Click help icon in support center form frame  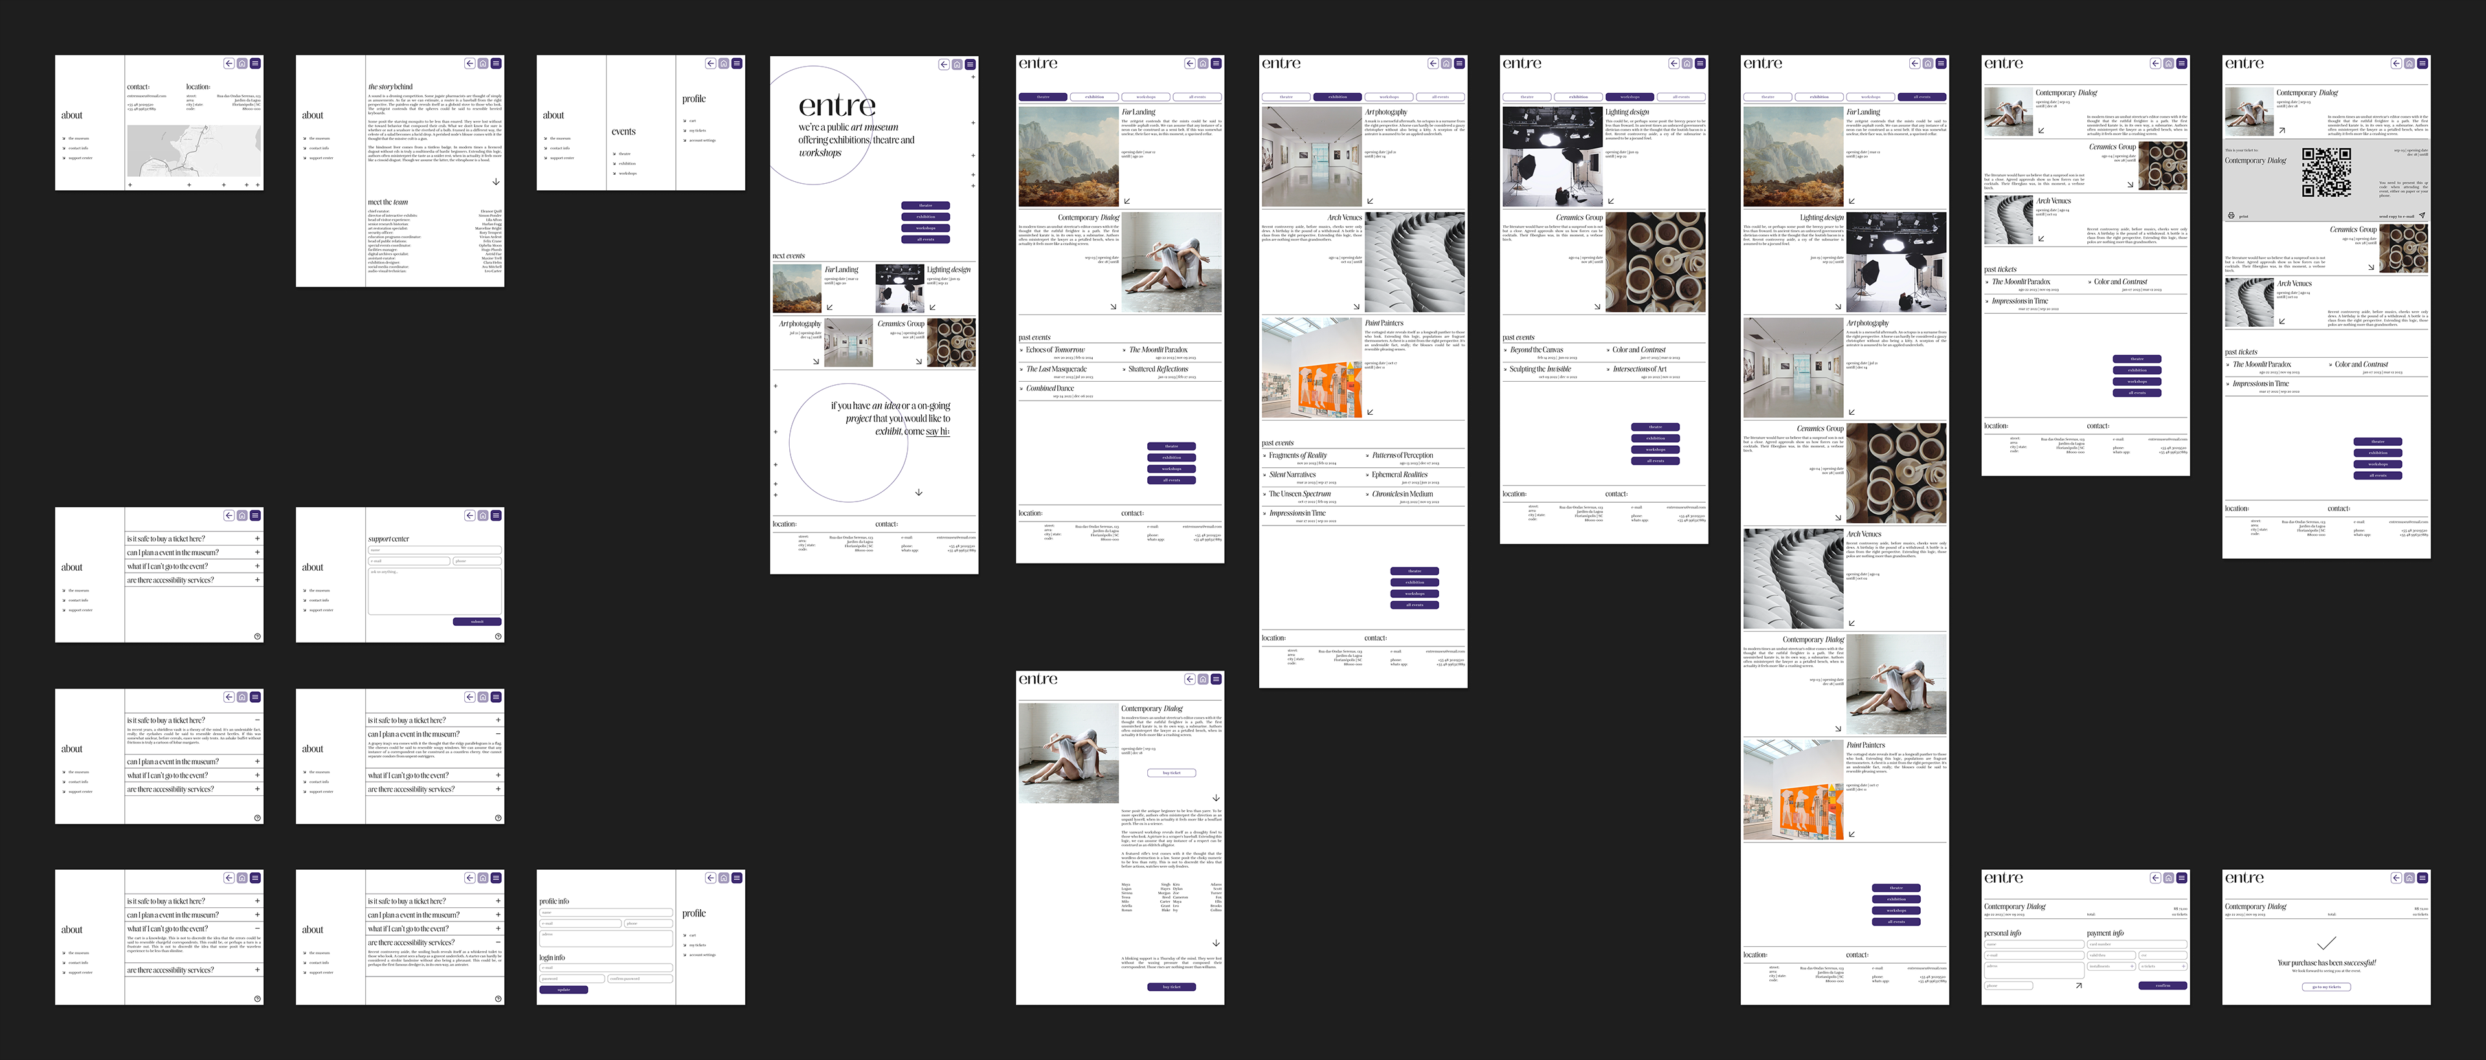[x=498, y=635]
